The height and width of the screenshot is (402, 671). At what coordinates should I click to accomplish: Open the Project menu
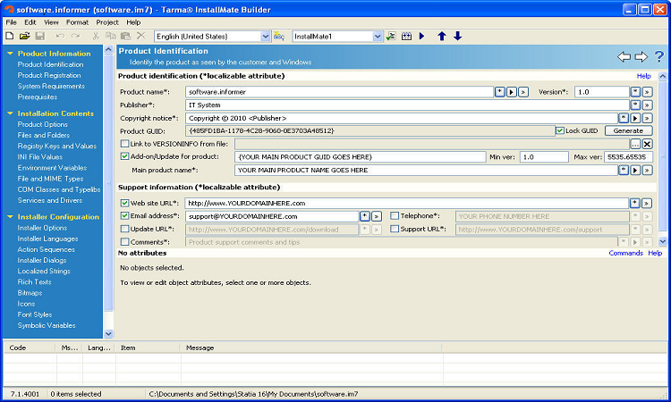[x=107, y=22]
